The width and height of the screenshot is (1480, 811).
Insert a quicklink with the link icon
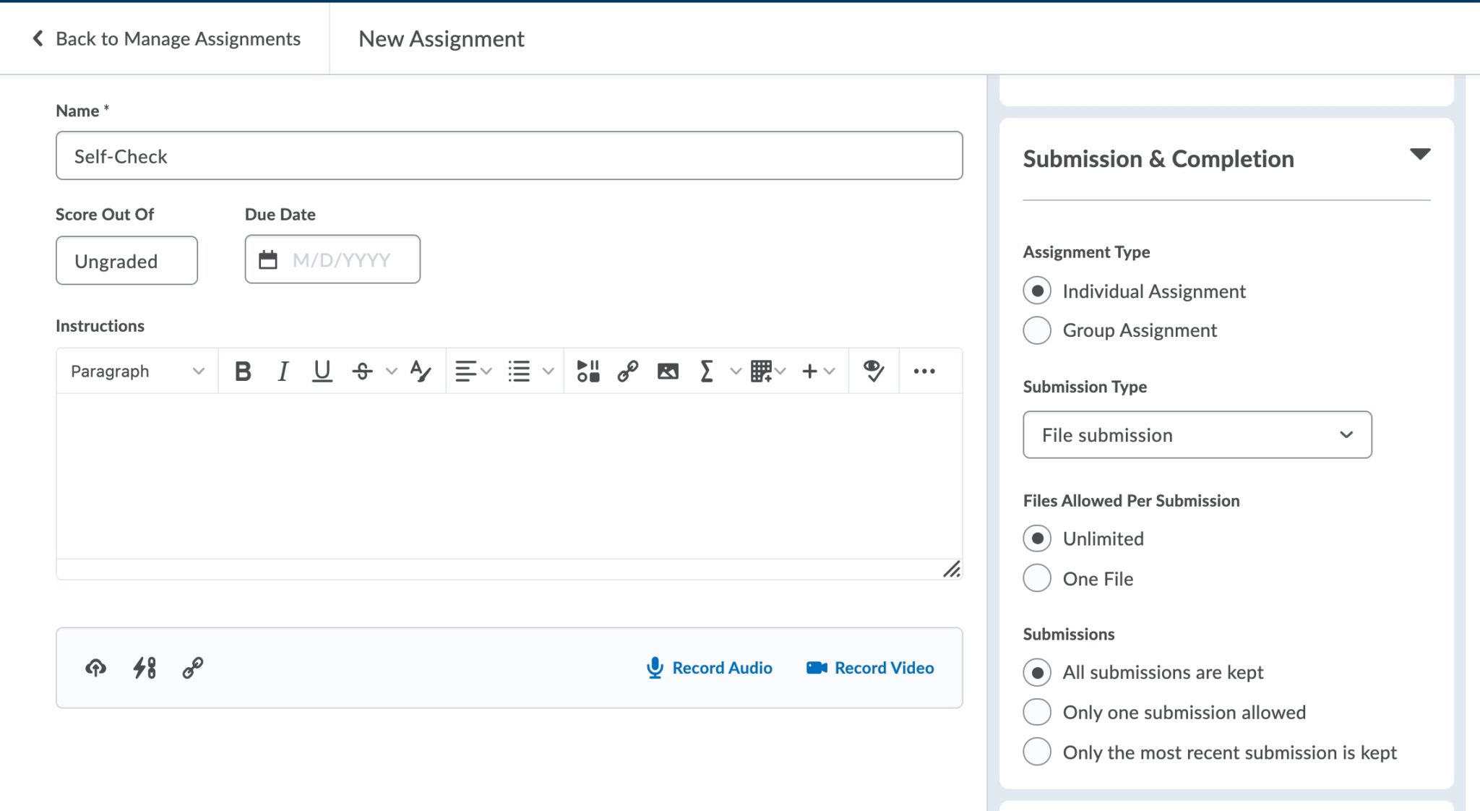tap(626, 371)
